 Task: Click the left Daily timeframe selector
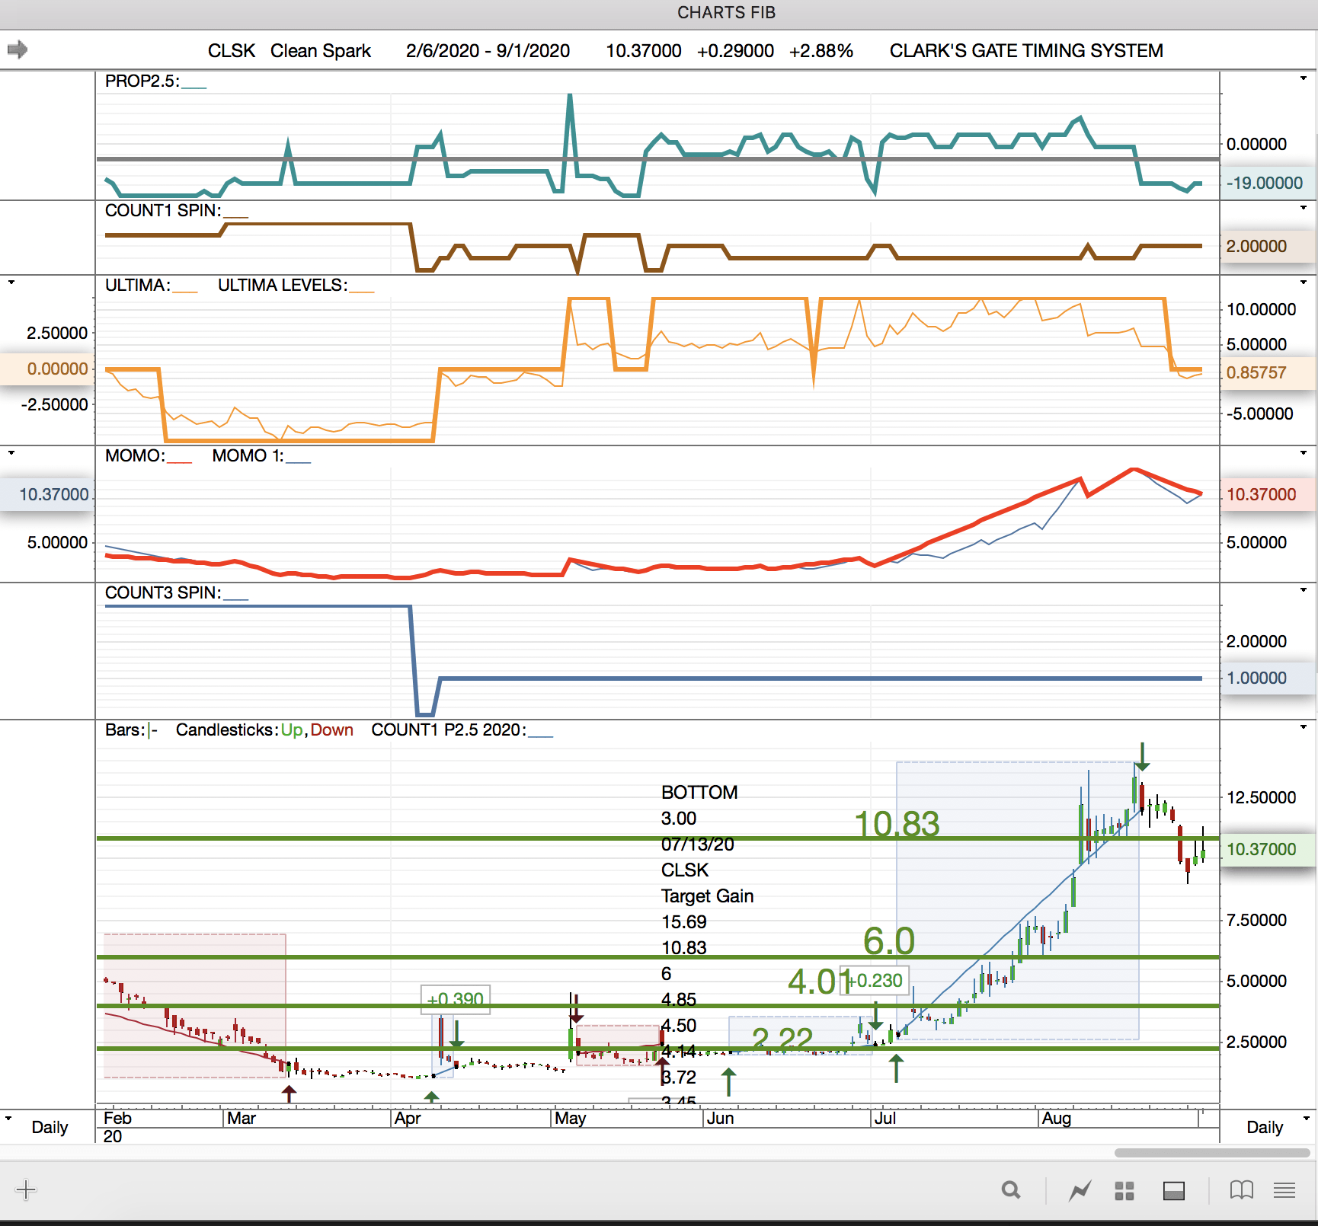[x=50, y=1127]
